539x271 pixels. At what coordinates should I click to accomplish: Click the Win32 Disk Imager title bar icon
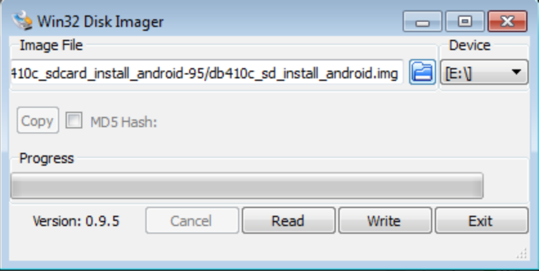22,21
